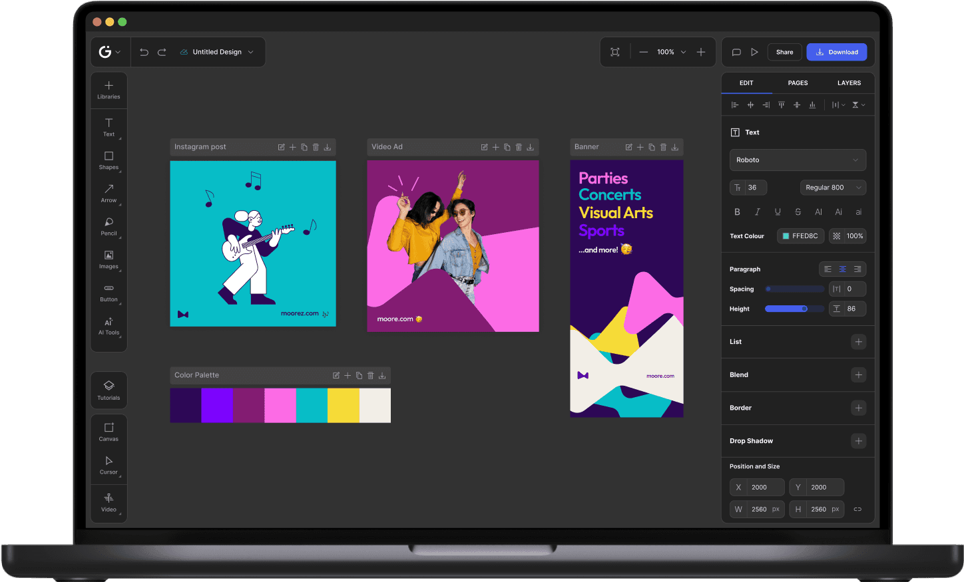This screenshot has width=964, height=582.
Task: Open the Images panel
Action: click(x=109, y=259)
